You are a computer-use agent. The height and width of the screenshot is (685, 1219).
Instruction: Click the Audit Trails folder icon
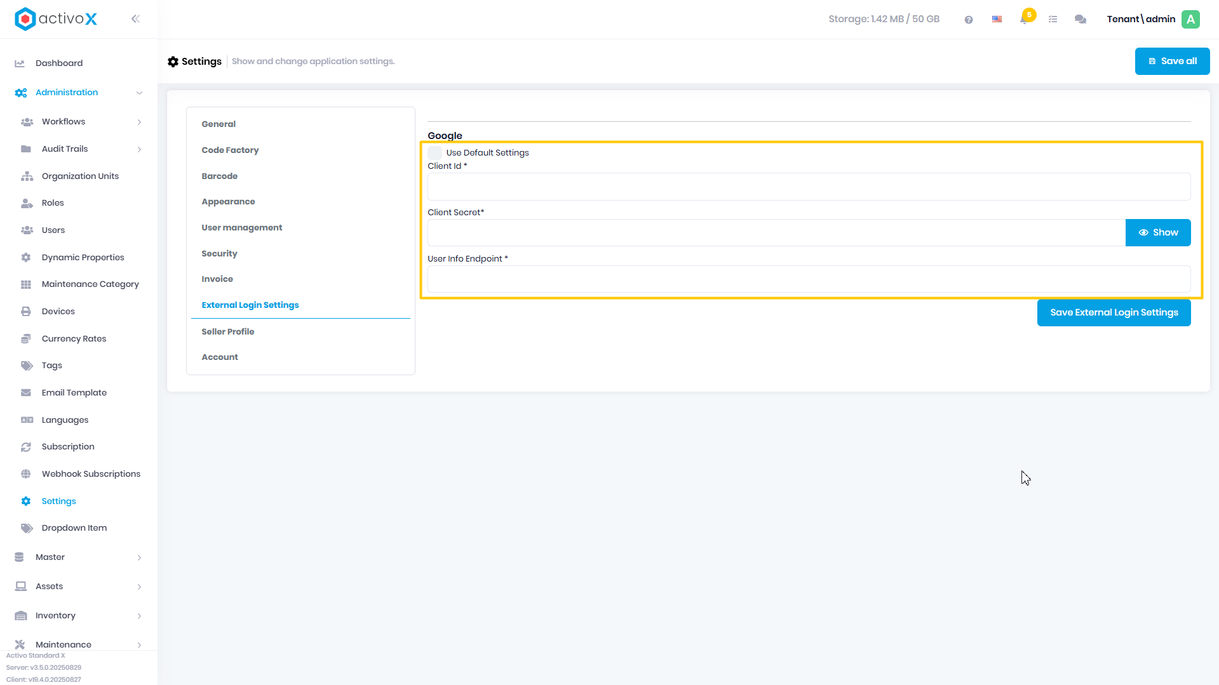point(26,149)
